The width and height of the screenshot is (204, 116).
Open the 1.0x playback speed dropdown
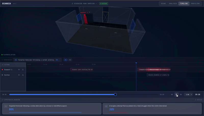[x=188, y=95]
